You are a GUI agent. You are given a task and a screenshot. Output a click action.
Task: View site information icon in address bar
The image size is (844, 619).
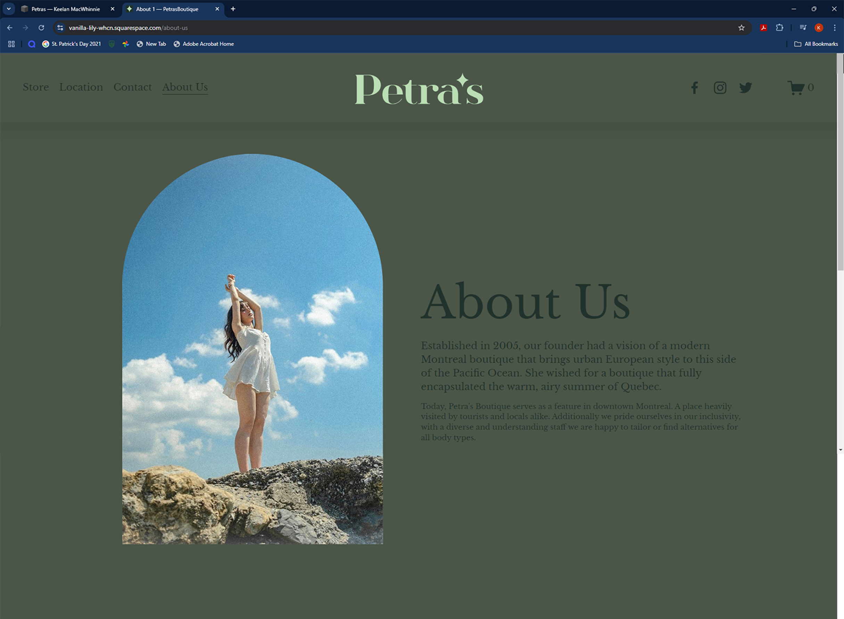[x=60, y=28]
